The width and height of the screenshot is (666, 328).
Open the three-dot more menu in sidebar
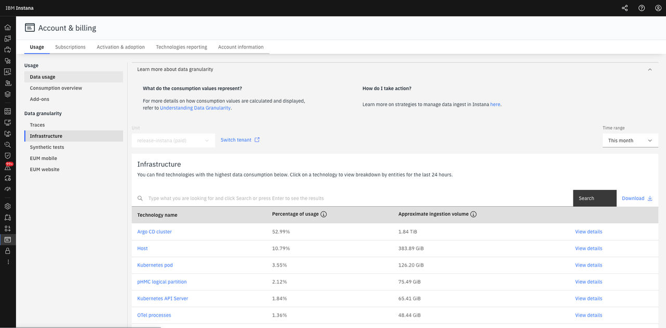tap(7, 262)
